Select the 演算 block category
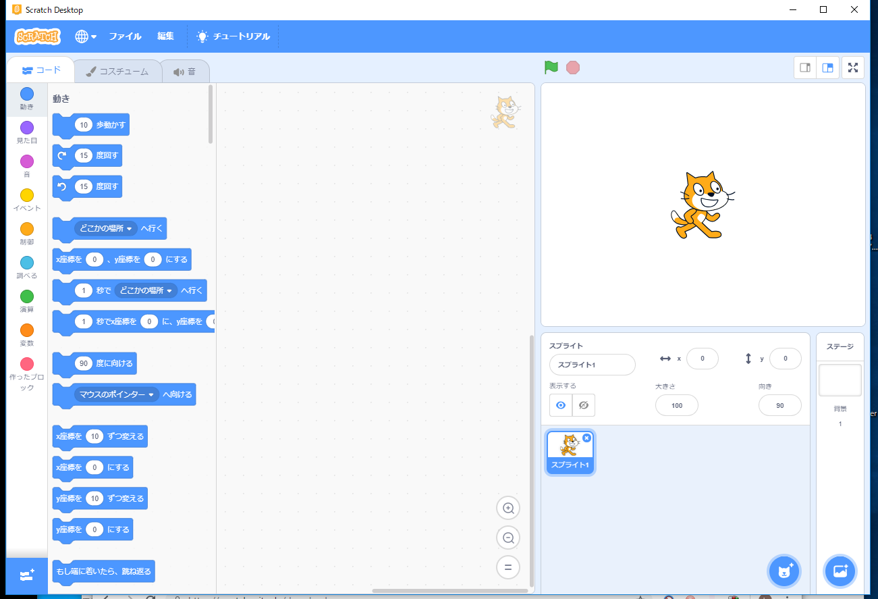The image size is (878, 599). 27,301
